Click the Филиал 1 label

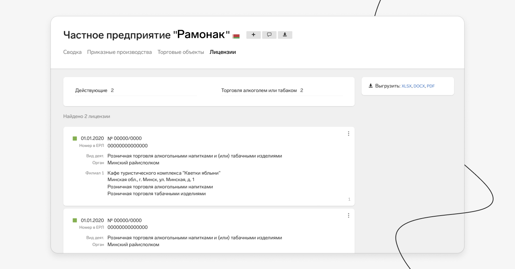tap(94, 173)
